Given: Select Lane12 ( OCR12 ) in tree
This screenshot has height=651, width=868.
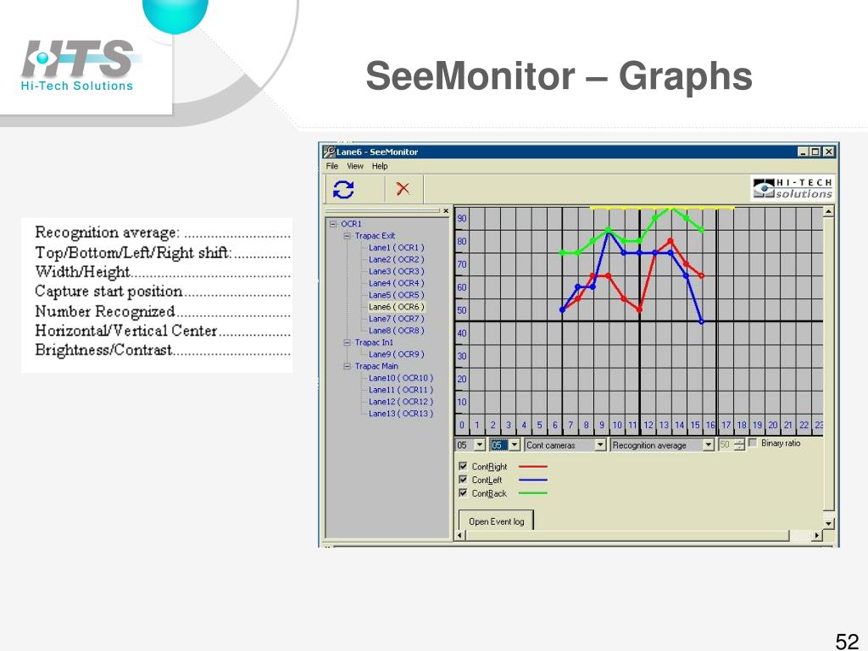Looking at the screenshot, I should (x=401, y=402).
